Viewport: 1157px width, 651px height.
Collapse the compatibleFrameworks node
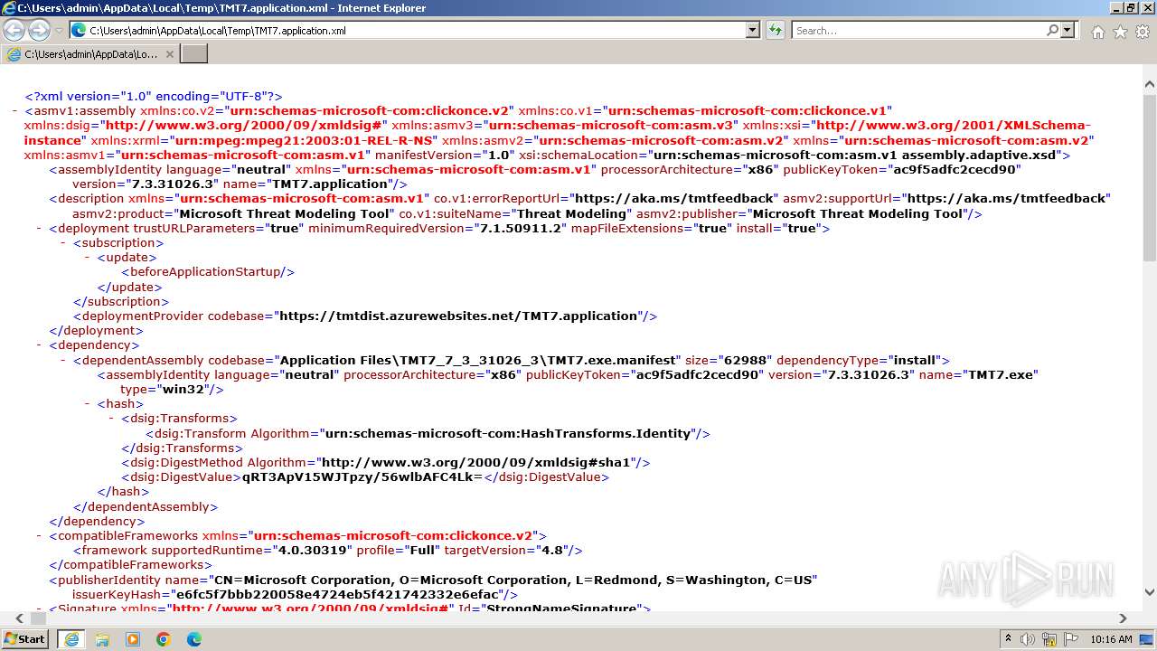click(x=40, y=535)
